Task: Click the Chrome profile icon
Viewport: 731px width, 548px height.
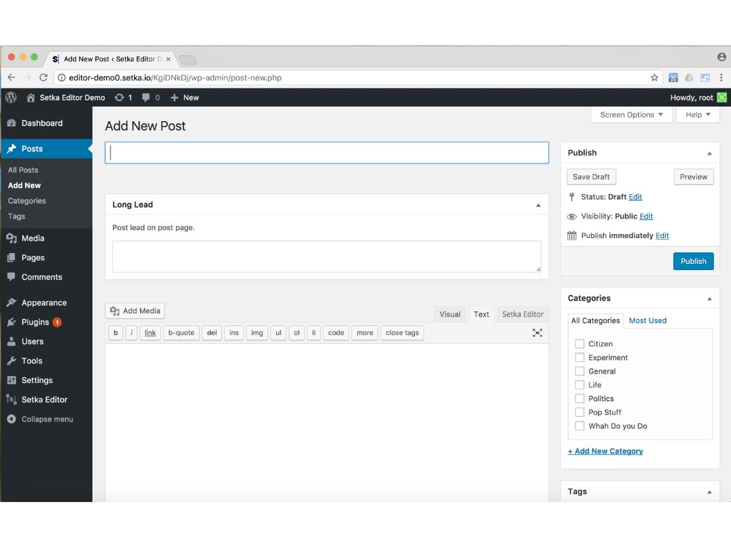Action: click(722, 57)
